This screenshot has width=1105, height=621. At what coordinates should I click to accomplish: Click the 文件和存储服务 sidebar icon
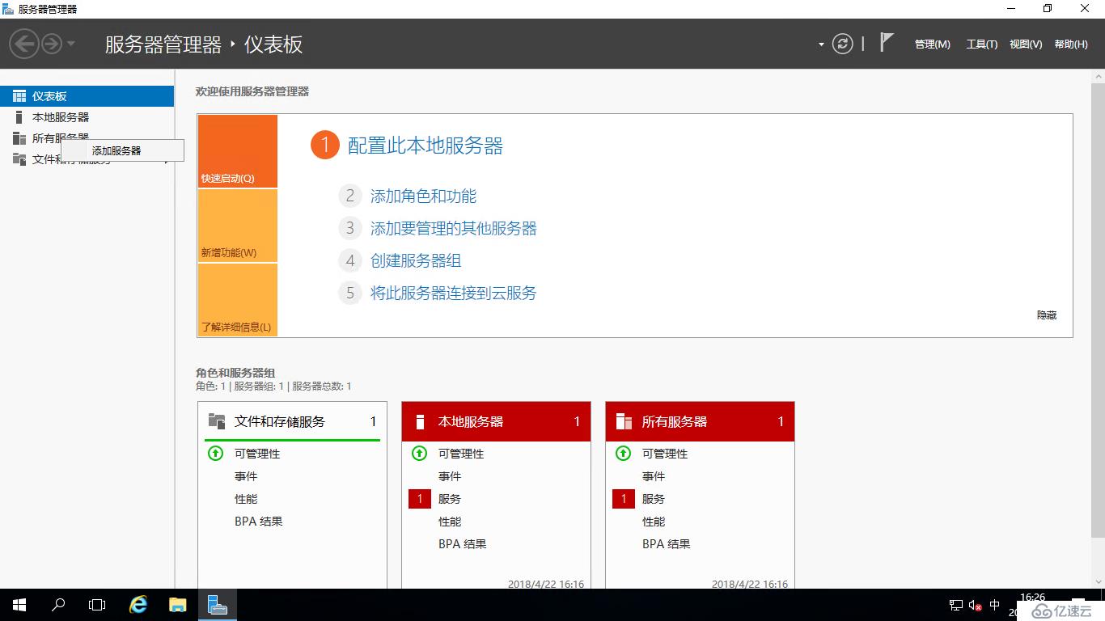click(19, 159)
